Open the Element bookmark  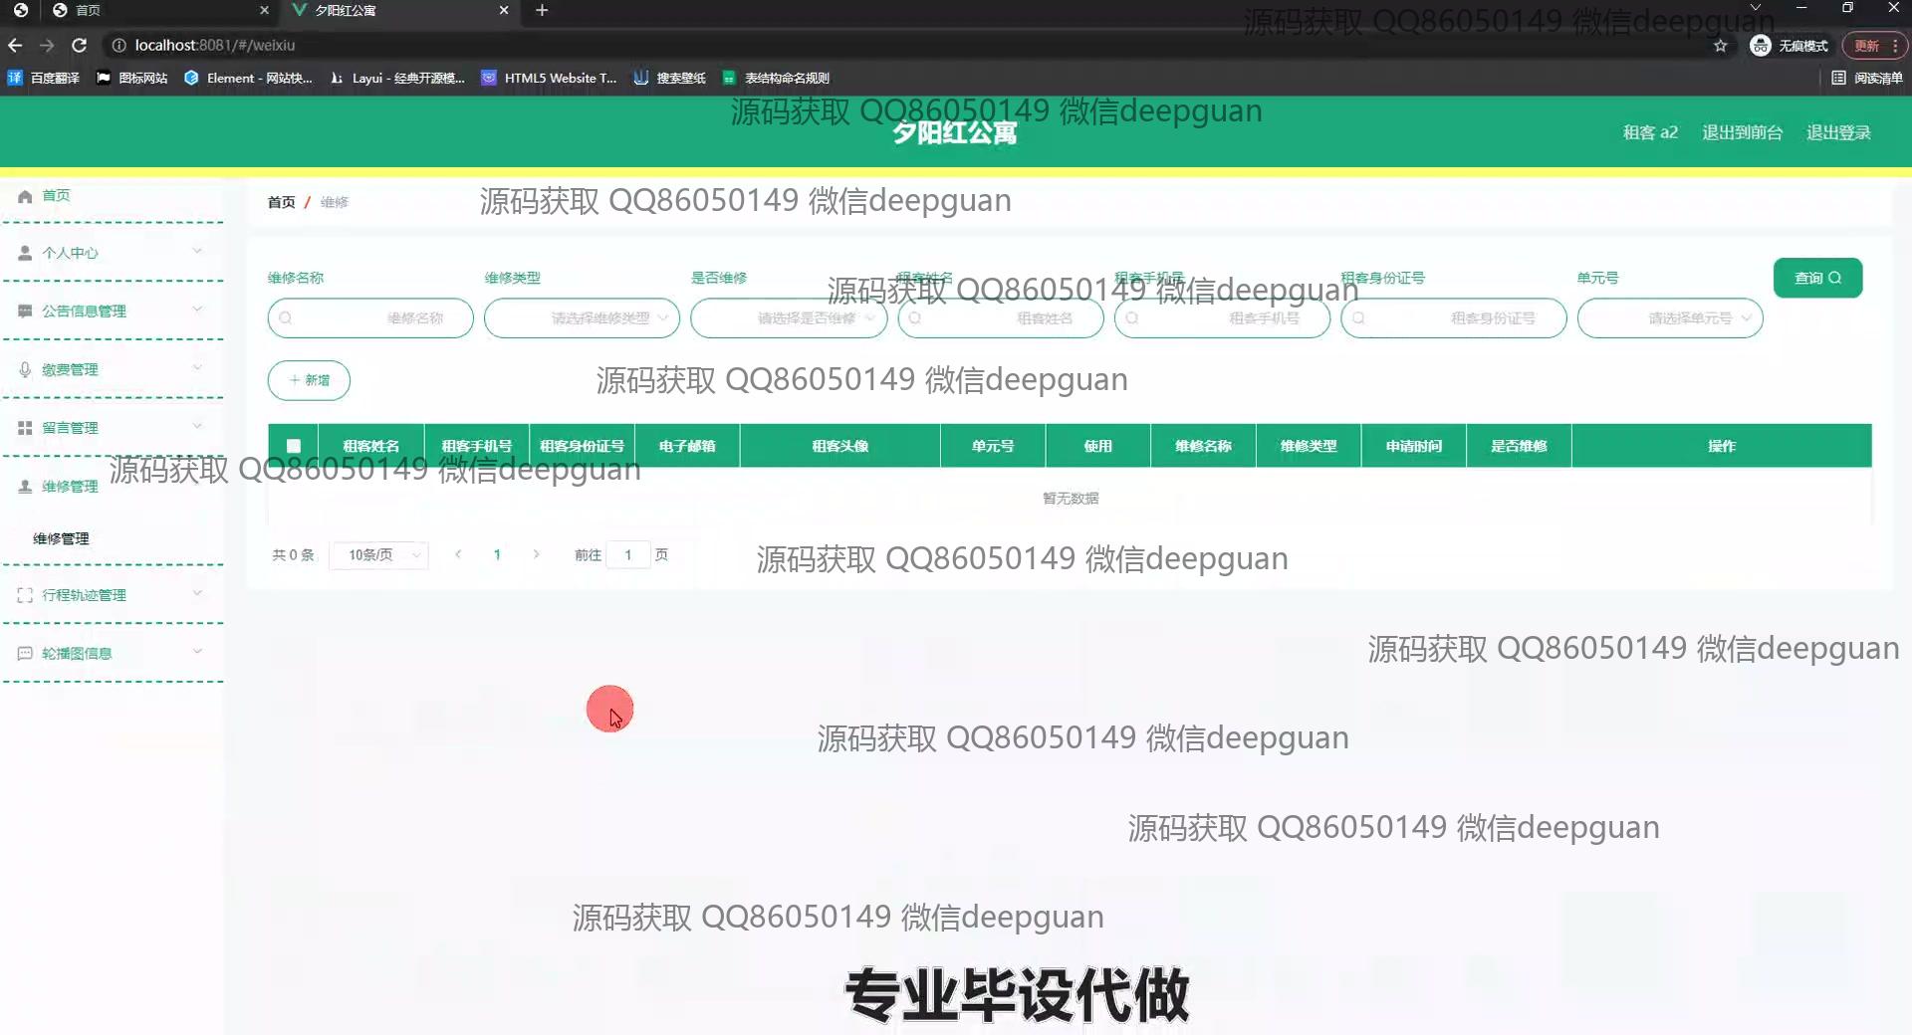pos(249,78)
